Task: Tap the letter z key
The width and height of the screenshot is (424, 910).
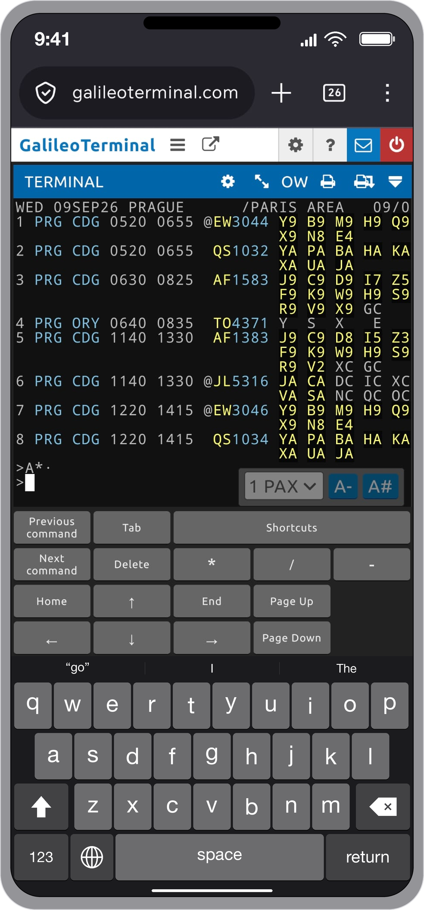Action: pyautogui.click(x=93, y=806)
